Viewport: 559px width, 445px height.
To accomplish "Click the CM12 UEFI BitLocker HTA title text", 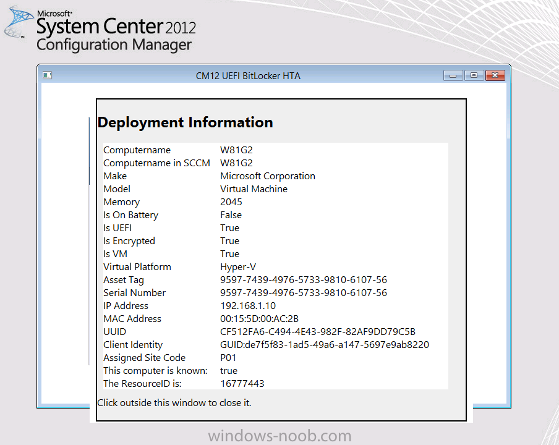I will pyautogui.click(x=248, y=76).
